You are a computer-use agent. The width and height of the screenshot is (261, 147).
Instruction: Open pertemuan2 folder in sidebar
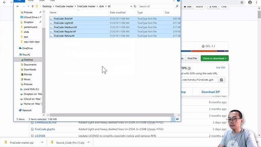pyautogui.click(x=30, y=27)
